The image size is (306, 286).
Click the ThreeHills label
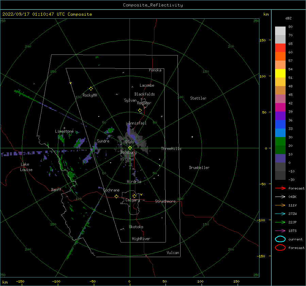[x=171, y=149]
